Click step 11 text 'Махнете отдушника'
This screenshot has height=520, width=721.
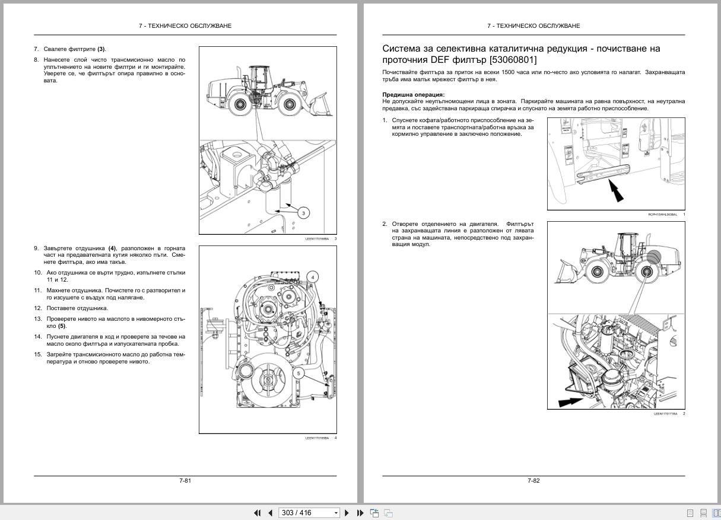tap(116, 294)
